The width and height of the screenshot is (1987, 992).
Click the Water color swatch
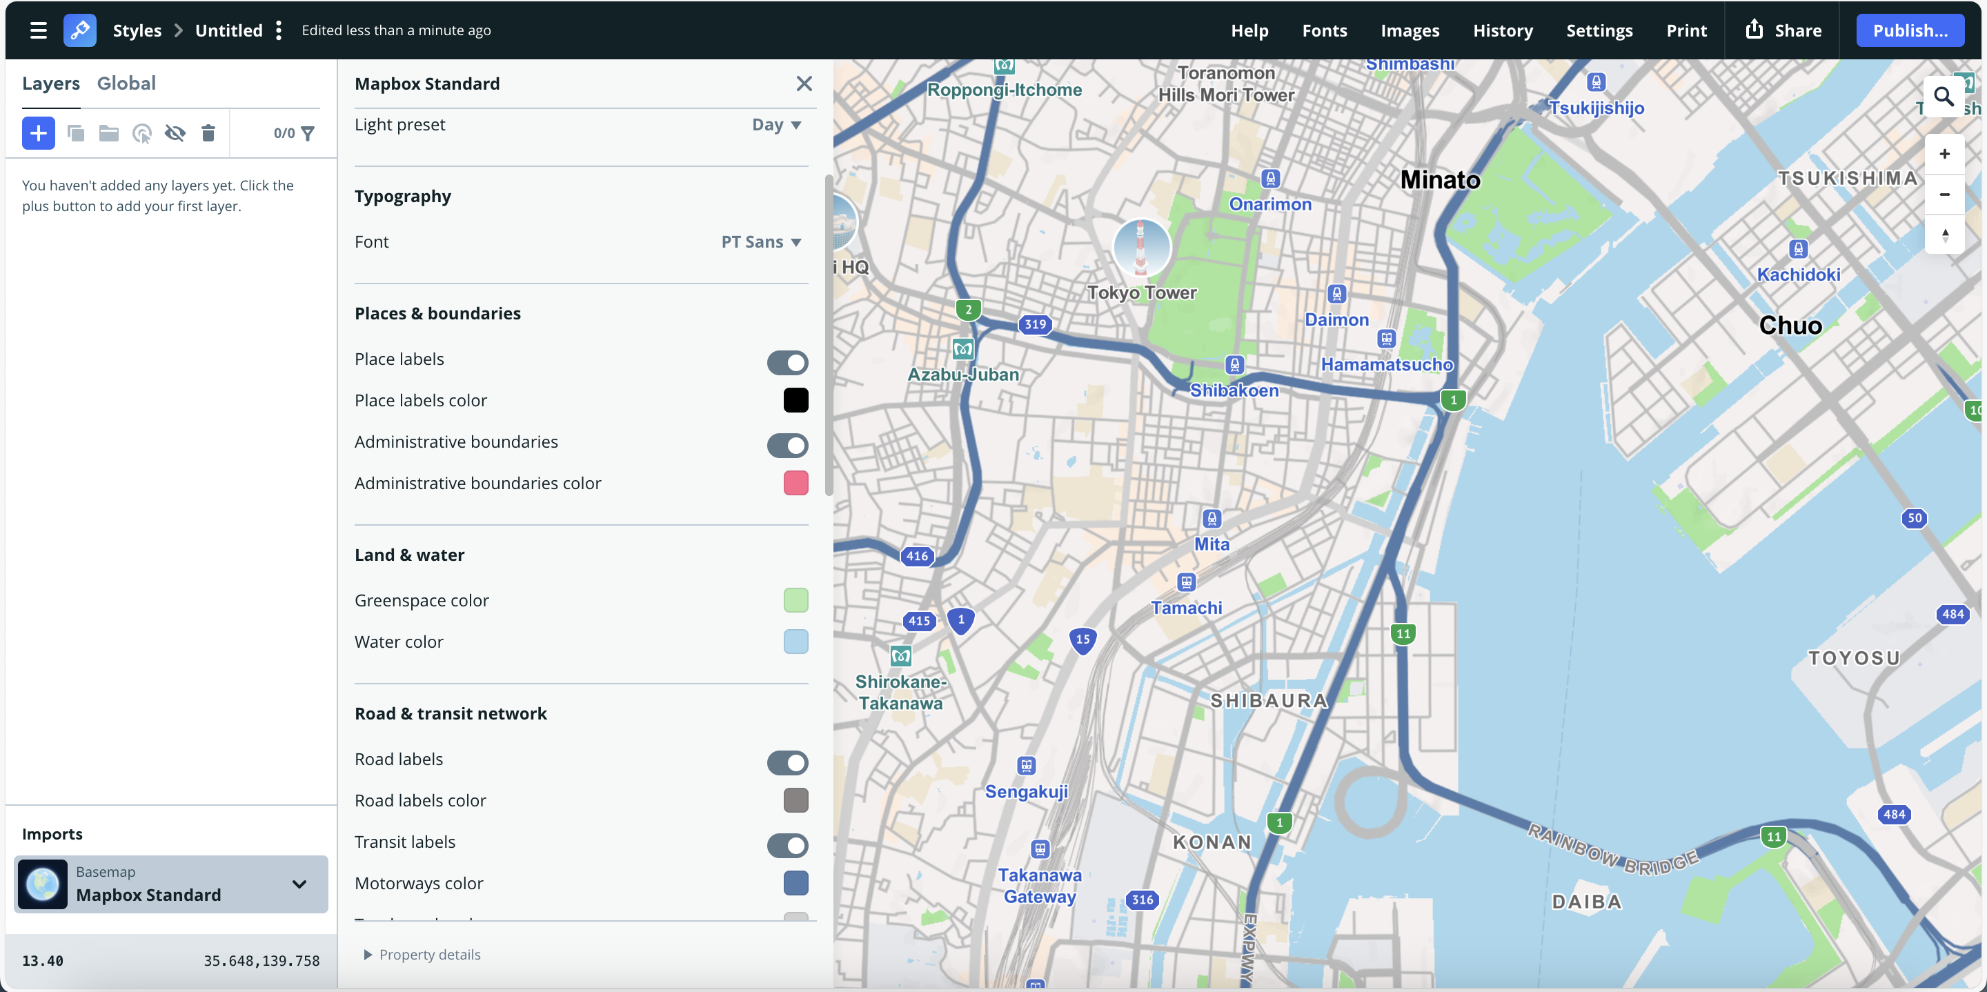click(x=795, y=641)
